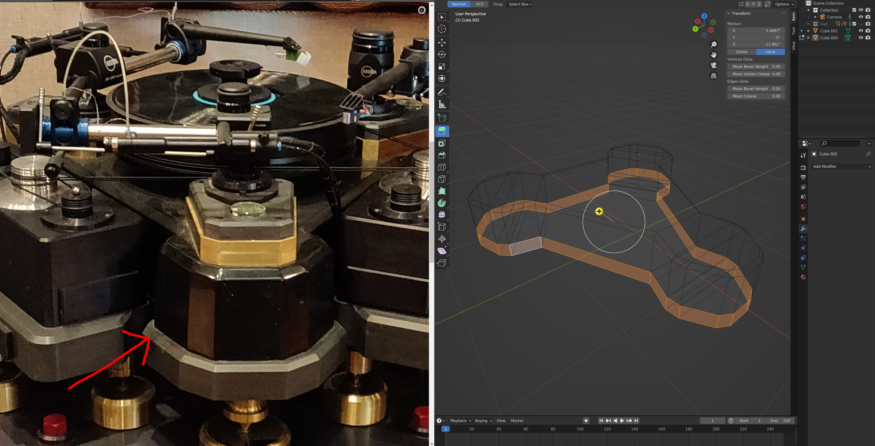
Task: Toggle the auto keying record button
Action: (586, 420)
